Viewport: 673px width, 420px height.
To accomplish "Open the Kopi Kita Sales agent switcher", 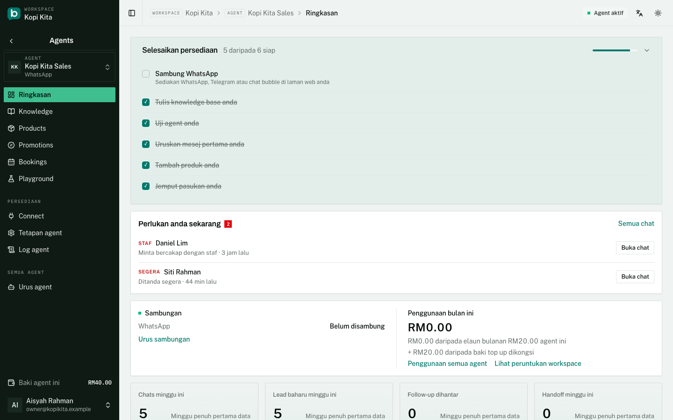I will point(59,67).
